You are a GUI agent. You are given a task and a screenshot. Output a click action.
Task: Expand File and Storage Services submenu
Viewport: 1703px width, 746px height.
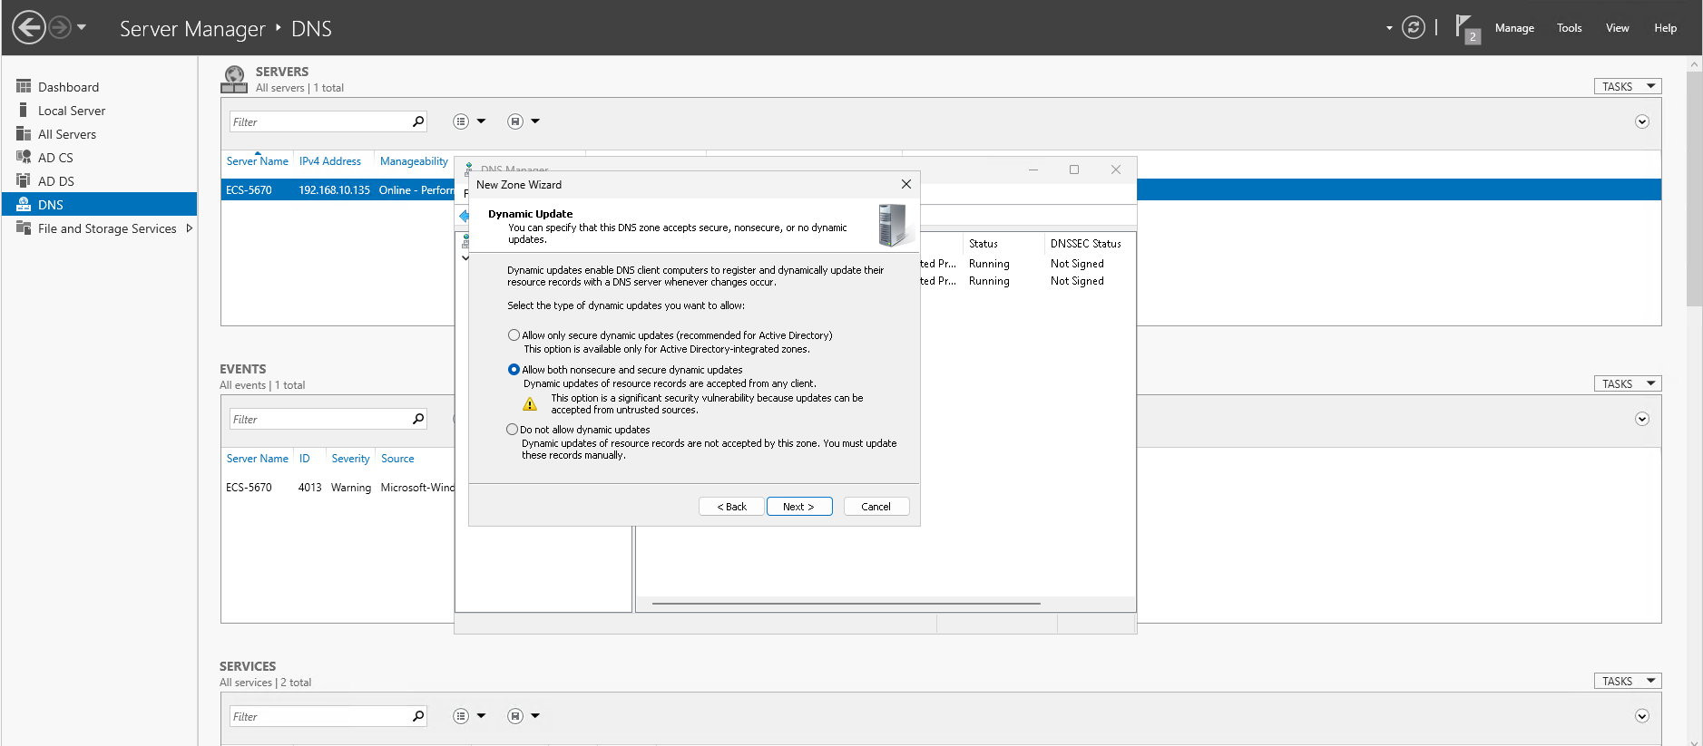tap(190, 228)
